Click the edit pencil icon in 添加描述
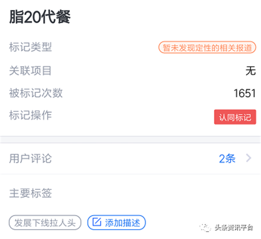 click(97, 222)
